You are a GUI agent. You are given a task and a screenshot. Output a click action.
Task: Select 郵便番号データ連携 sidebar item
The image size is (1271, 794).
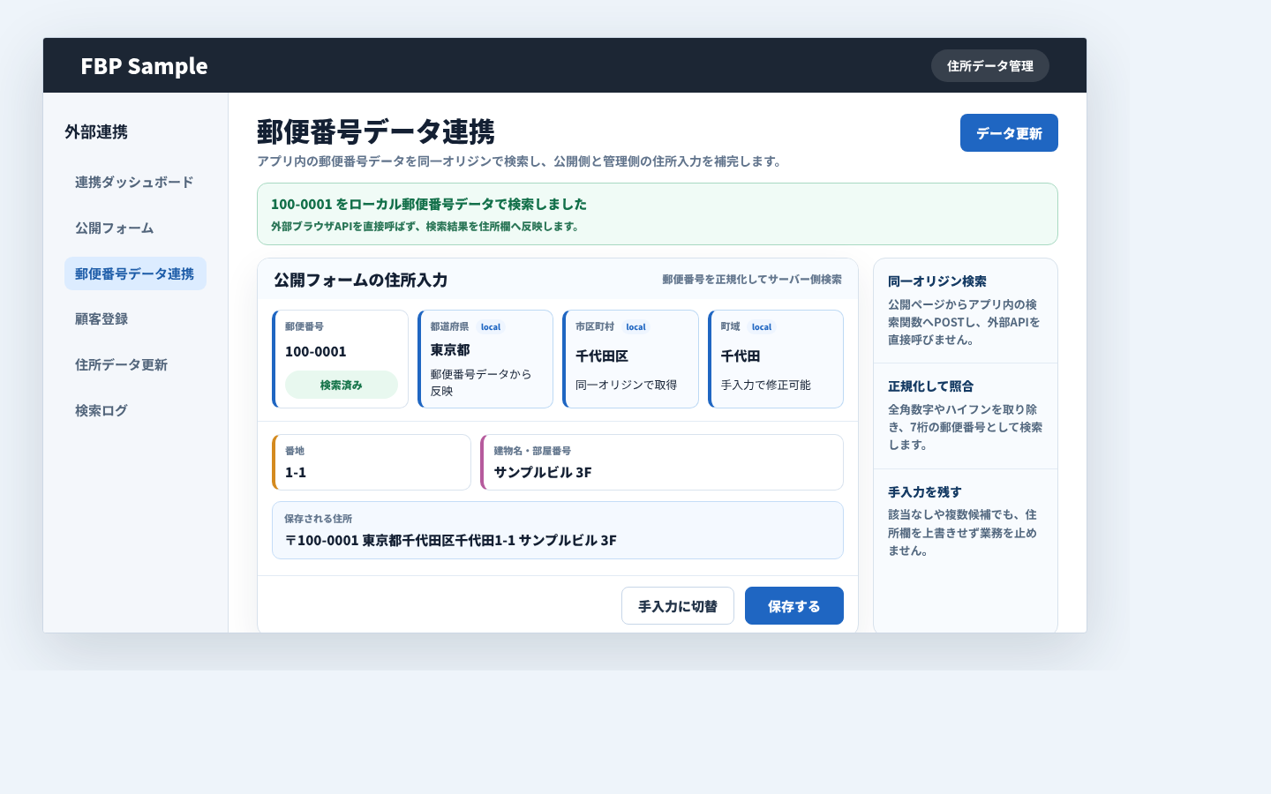pyautogui.click(x=135, y=273)
